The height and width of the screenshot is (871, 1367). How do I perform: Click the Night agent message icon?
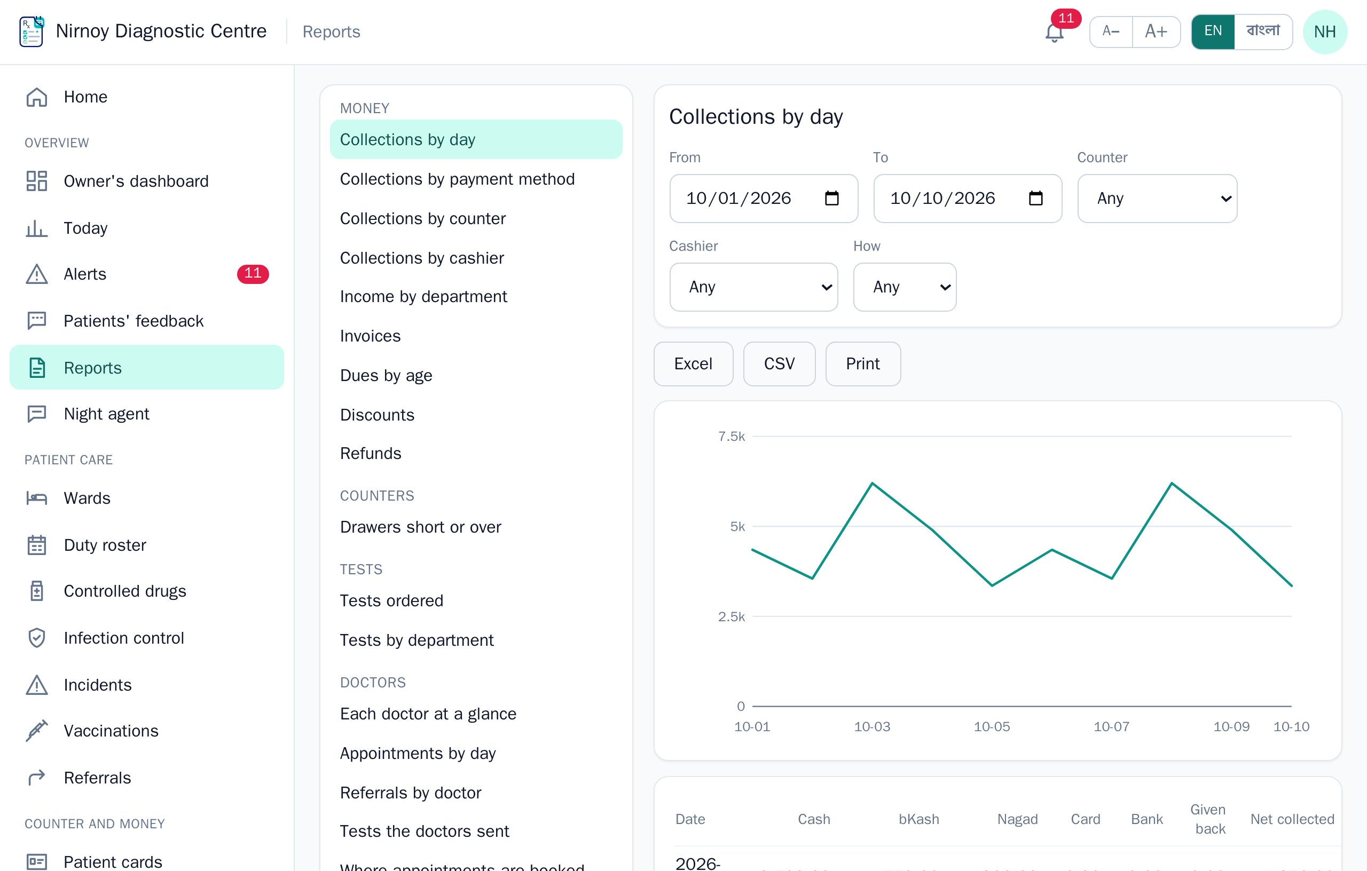tap(37, 414)
